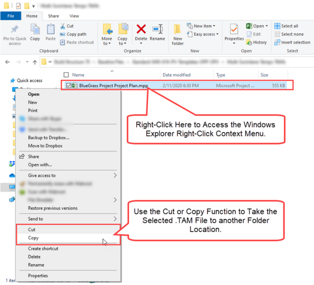Choose Open in the context menu

(34, 94)
